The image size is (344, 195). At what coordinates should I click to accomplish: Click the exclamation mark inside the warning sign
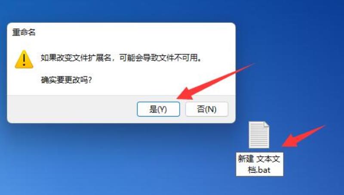[x=24, y=60]
